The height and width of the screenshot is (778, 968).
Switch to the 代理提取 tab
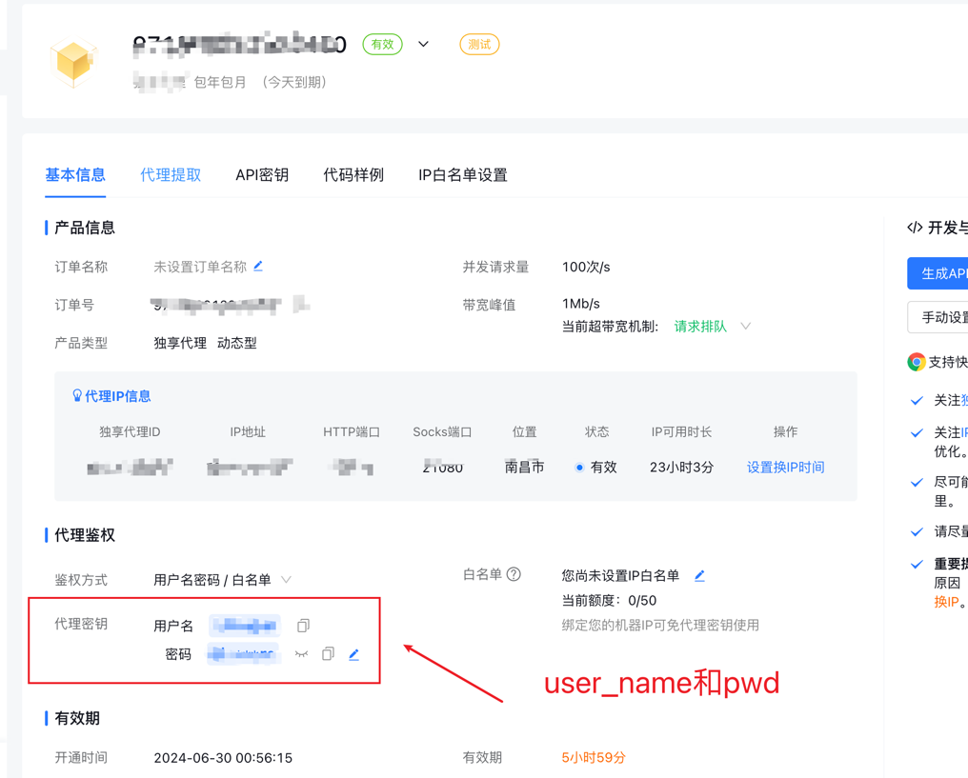tap(171, 175)
